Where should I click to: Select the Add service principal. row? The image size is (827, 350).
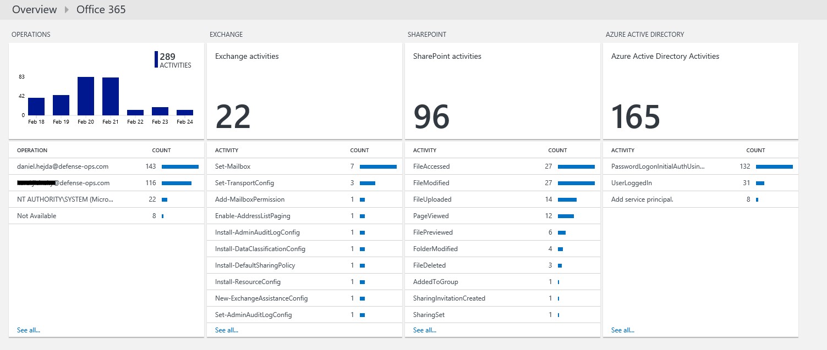(x=700, y=199)
